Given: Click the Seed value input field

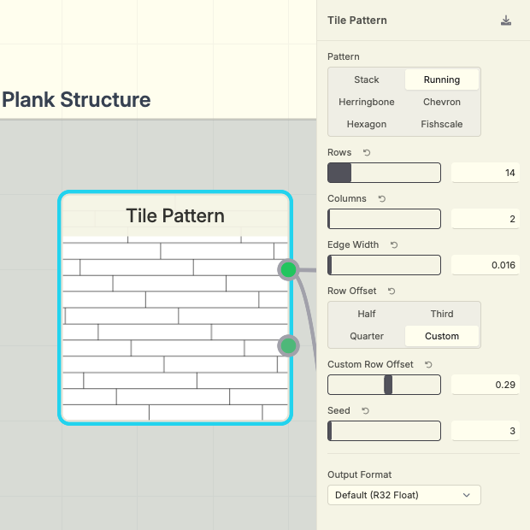Looking at the screenshot, I should [x=485, y=431].
